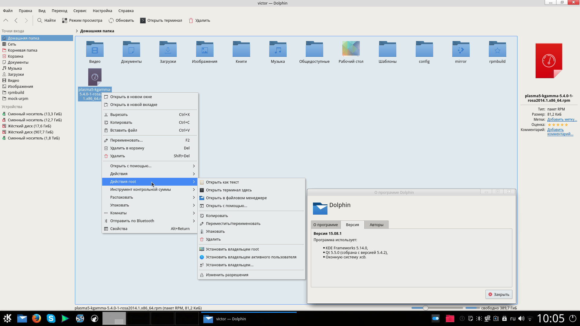Open the Firefox icon in the taskbar

click(37, 318)
